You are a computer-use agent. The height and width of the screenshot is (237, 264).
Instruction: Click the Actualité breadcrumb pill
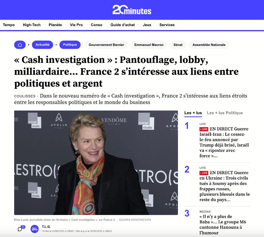(x=43, y=45)
